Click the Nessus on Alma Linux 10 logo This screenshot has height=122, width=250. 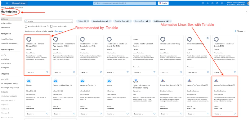point(56,81)
